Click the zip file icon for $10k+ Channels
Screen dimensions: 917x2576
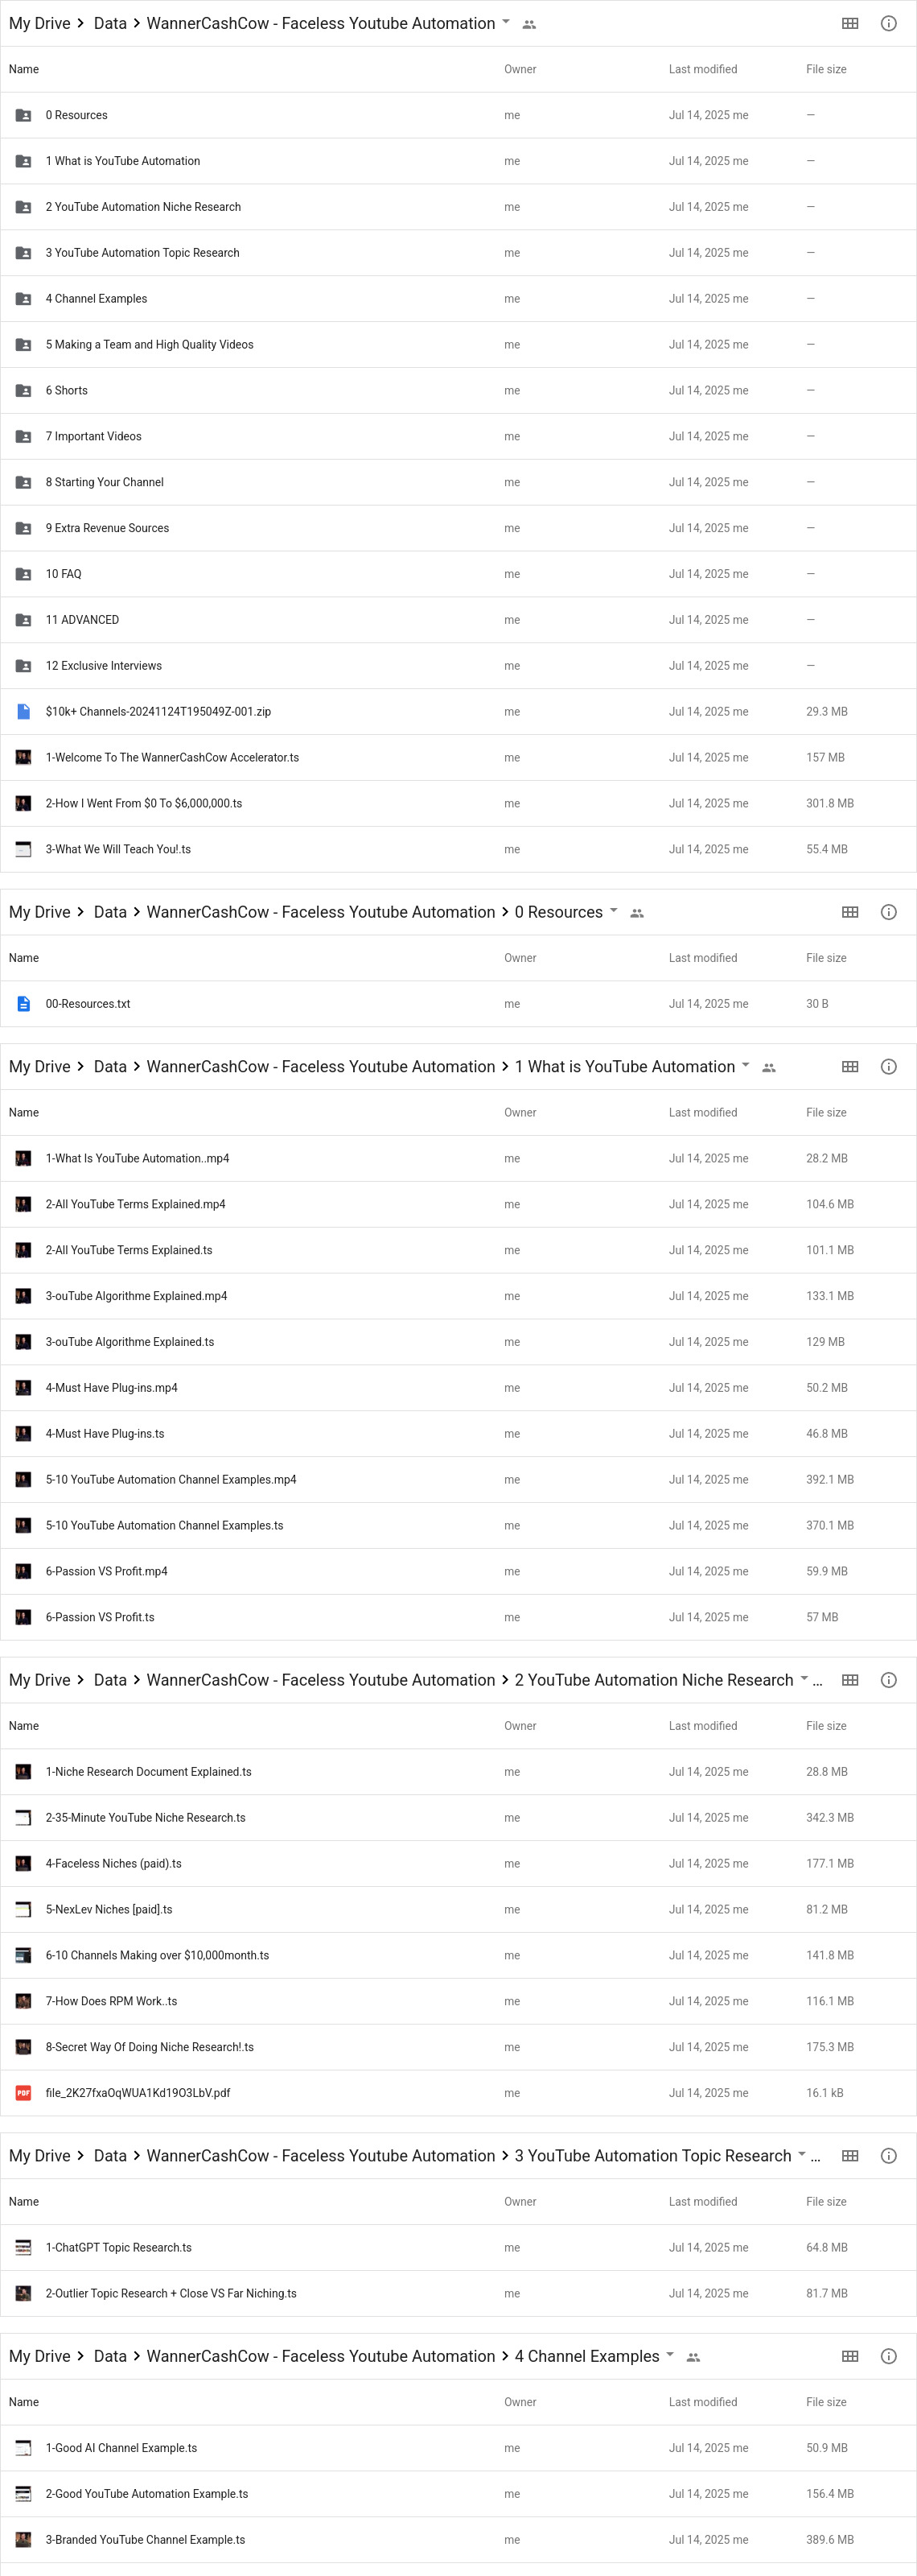(x=23, y=712)
